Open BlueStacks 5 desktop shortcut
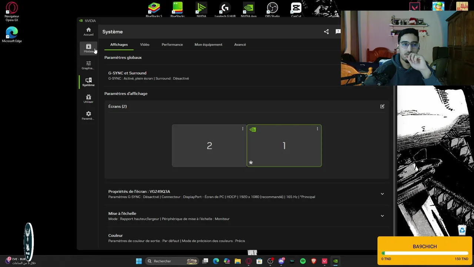This screenshot has height=267, width=474. (x=154, y=9)
